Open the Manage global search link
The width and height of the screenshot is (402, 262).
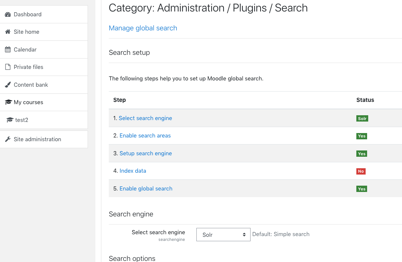(x=143, y=28)
